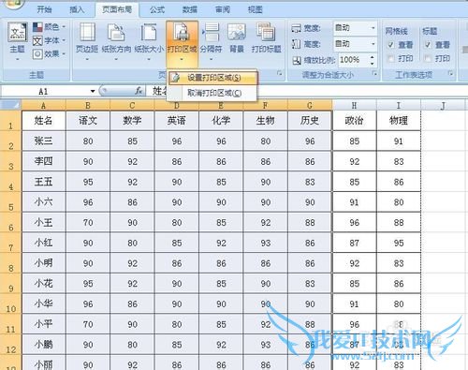Click cell with name 小花
Viewport: 468px width, 370px height.
44,284
